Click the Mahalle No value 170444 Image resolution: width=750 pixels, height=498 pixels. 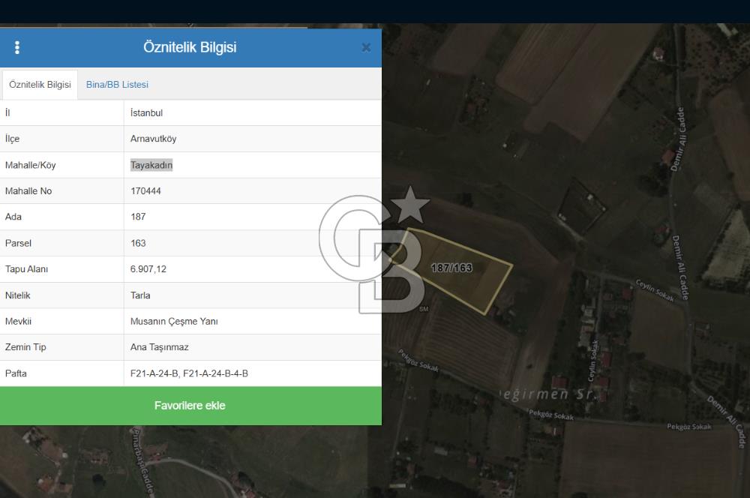click(145, 191)
